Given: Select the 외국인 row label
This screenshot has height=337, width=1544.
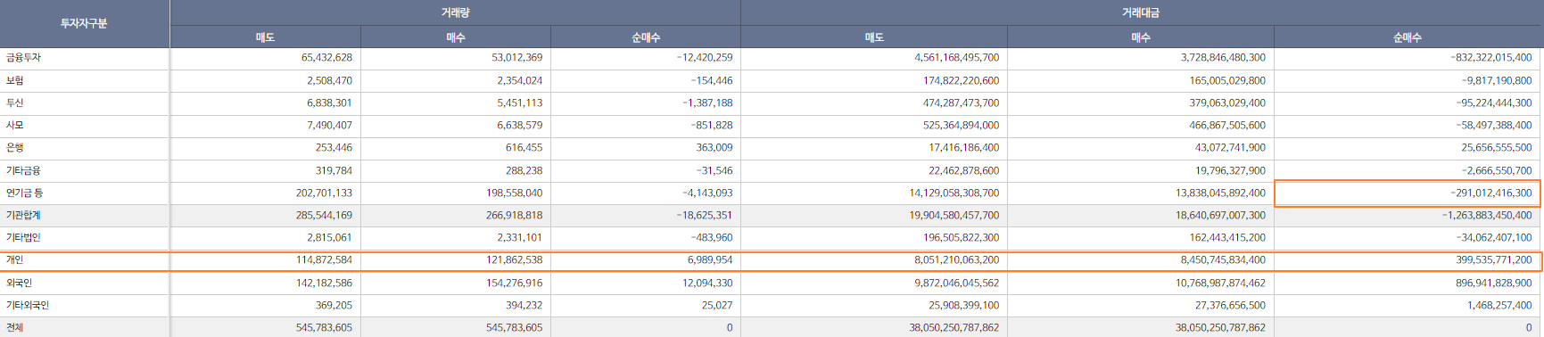Looking at the screenshot, I should coord(20,283).
